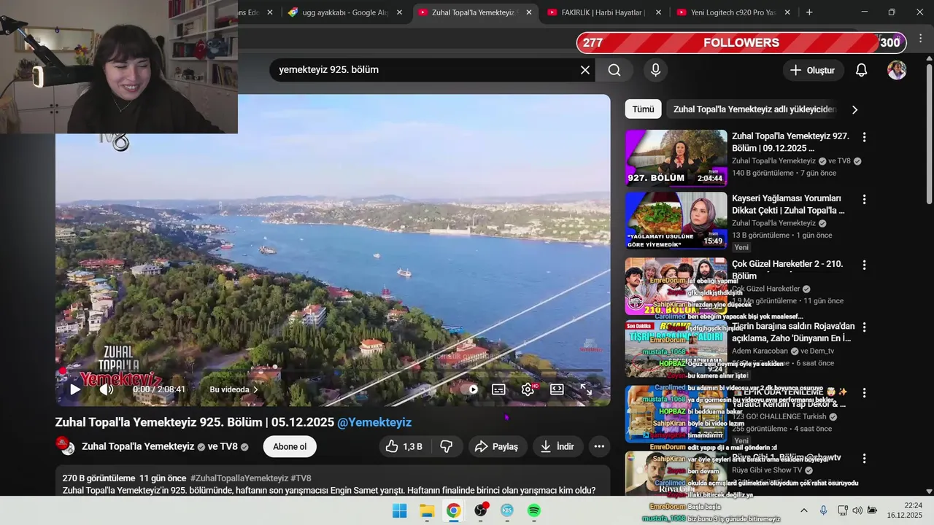
Task: Open options menu for Tişrin barajına video
Action: click(x=864, y=327)
